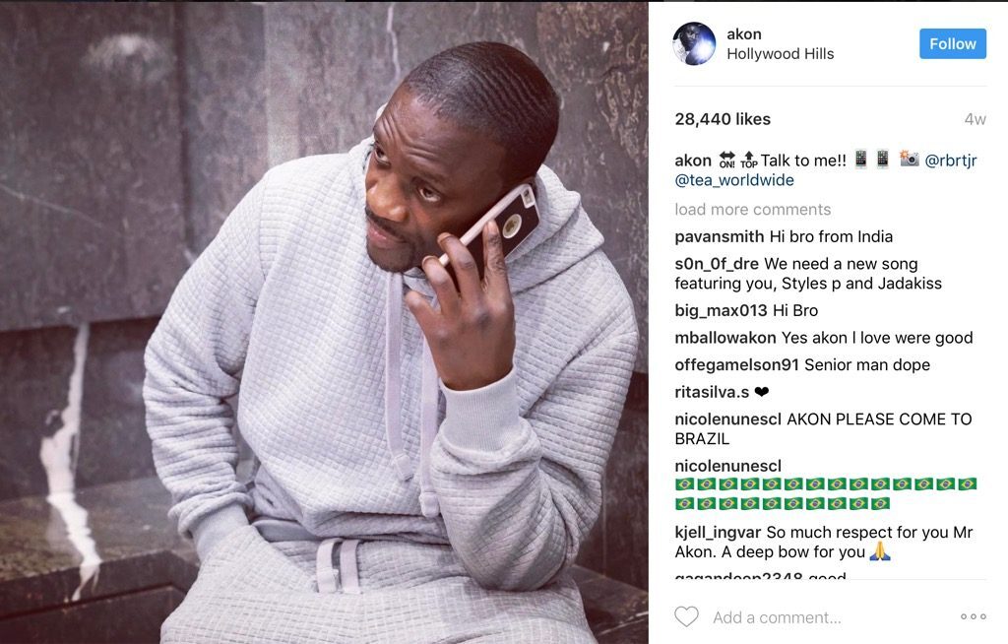Open the @tea_worldwide mention
The width and height of the screenshot is (1008, 644).
tap(734, 180)
